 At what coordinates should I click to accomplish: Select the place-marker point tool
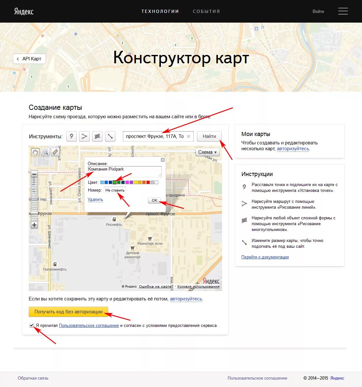point(72,136)
